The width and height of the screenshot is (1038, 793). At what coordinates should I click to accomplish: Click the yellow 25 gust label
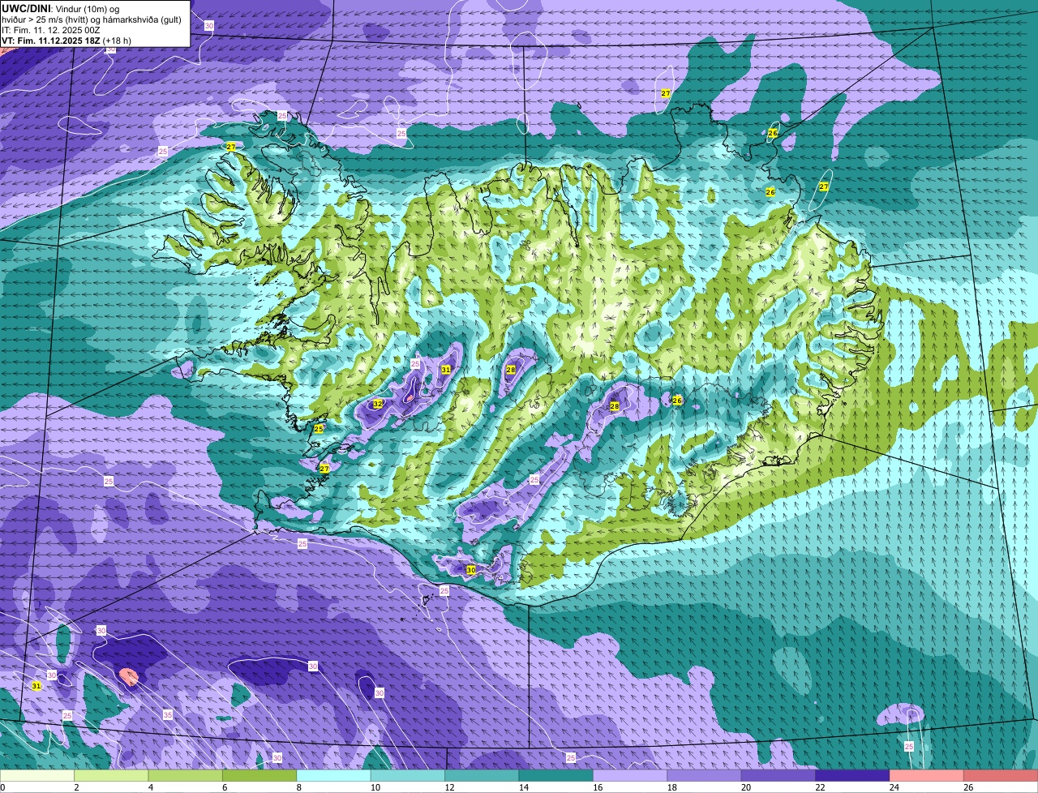click(319, 428)
